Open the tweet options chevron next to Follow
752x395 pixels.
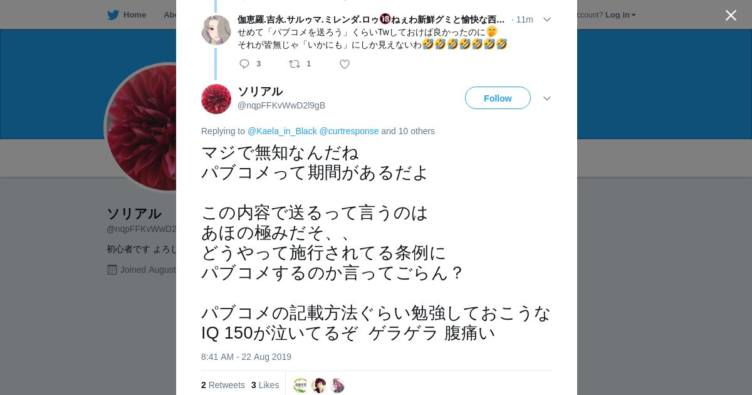coord(547,98)
